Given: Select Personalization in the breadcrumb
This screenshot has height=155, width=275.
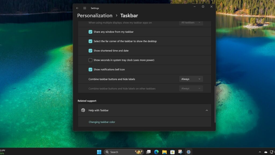Looking at the screenshot, I should click(x=95, y=16).
